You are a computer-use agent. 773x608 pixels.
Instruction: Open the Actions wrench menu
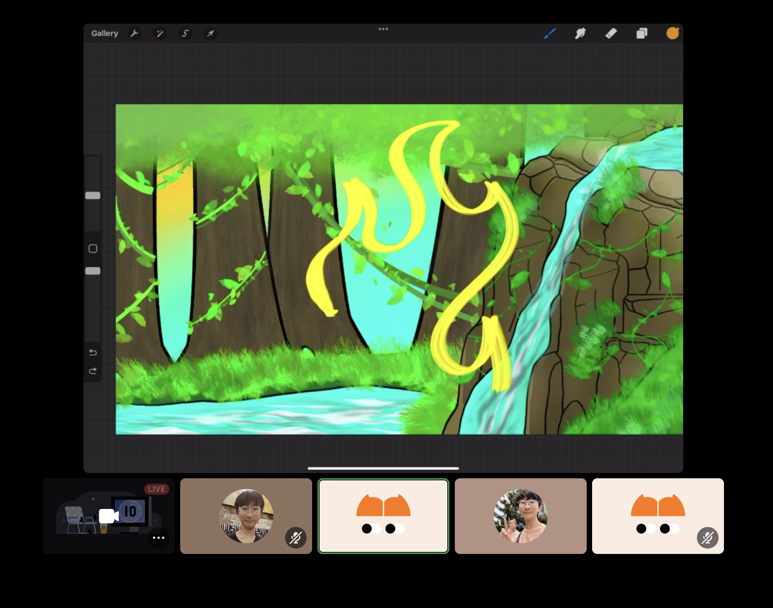pyautogui.click(x=134, y=33)
